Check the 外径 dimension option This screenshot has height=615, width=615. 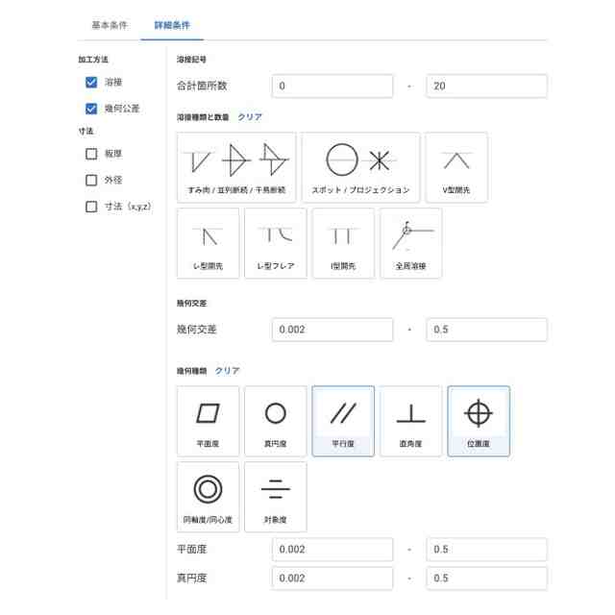tap(92, 180)
